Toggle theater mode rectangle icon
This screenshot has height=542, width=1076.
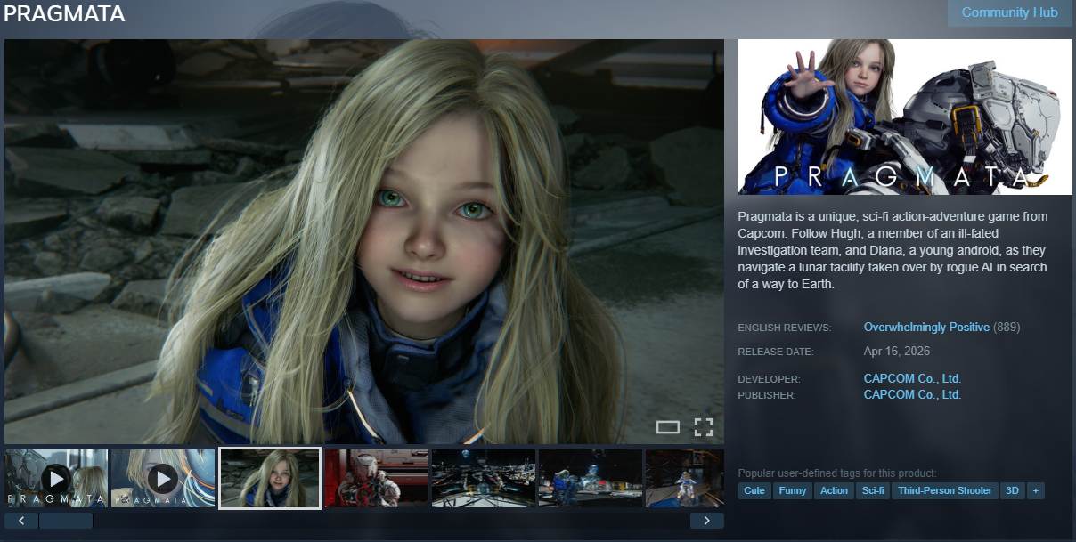pyautogui.click(x=668, y=426)
